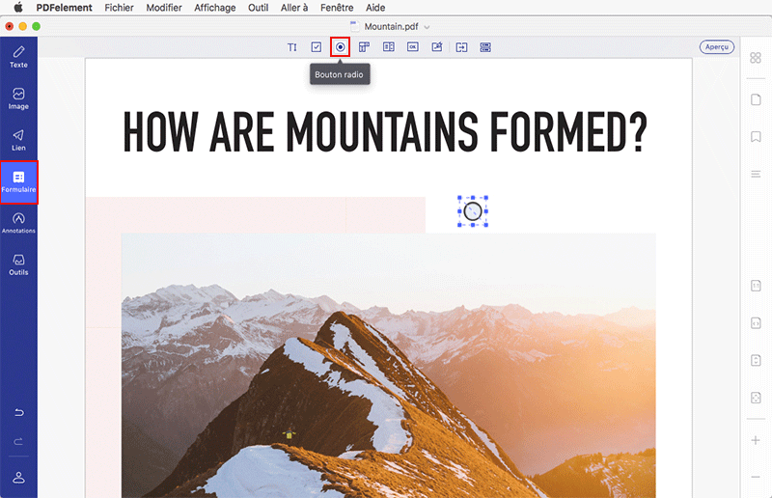Image resolution: width=772 pixels, height=498 pixels.
Task: Open the Aide menu
Action: [x=375, y=8]
